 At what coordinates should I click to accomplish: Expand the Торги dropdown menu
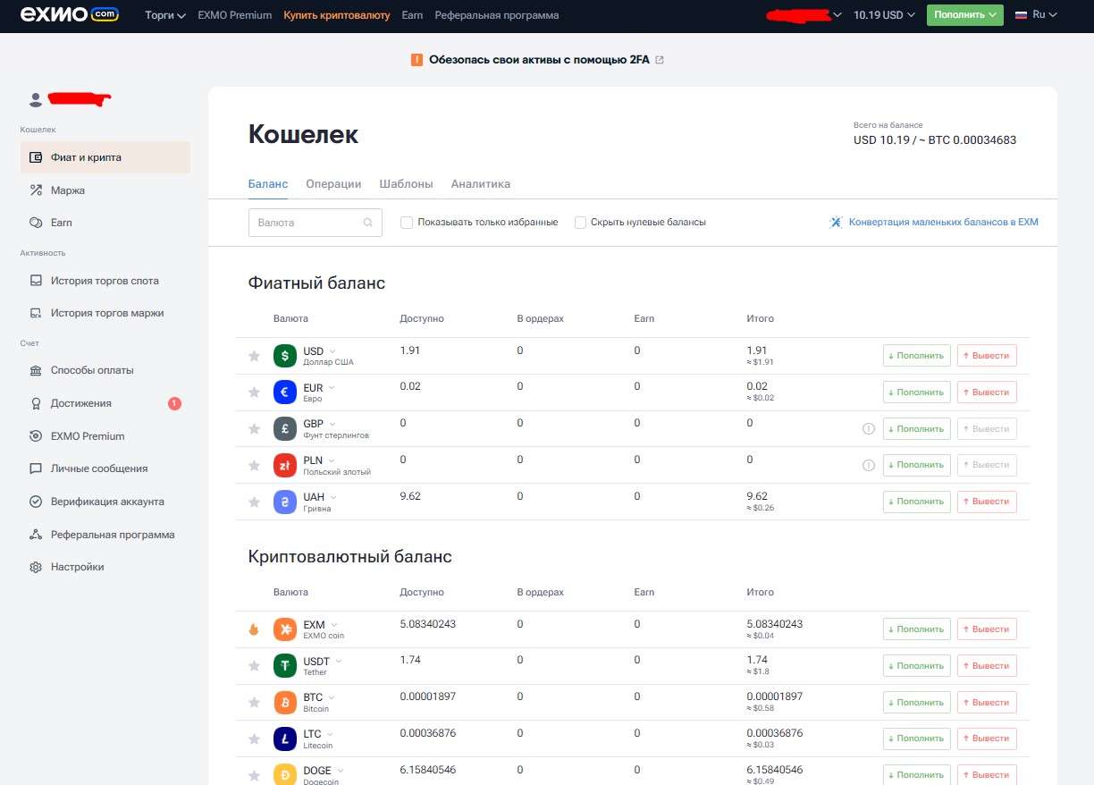[x=165, y=15]
